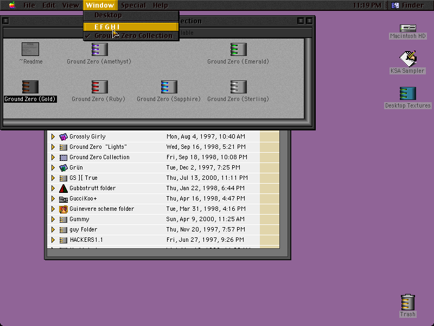This screenshot has height=326, width=434.
Task: Click the guy Folder row icon
Action: (x=63, y=230)
